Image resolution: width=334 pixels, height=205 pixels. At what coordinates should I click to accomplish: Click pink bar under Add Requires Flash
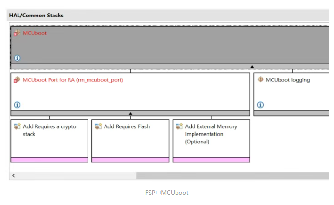click(x=130, y=160)
